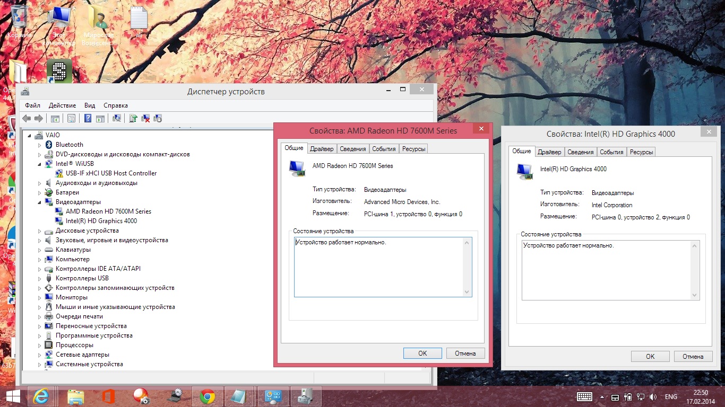The height and width of the screenshot is (407, 725).
Task: Switch to Сведения tab in Intel HD Graphics properties
Action: [580, 152]
